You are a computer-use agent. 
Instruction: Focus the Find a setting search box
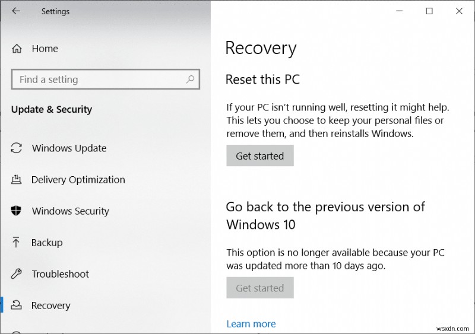[98, 79]
